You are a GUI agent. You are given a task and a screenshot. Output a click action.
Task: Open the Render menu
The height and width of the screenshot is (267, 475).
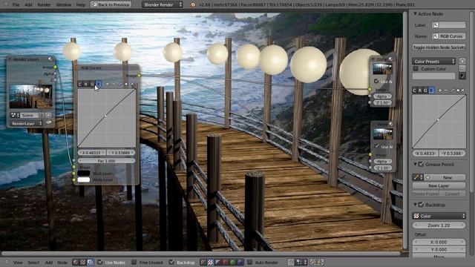point(44,4)
